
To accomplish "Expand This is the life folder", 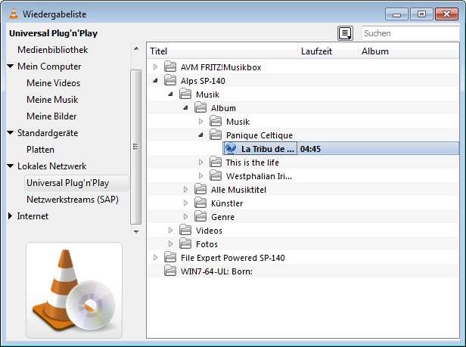I will [201, 163].
